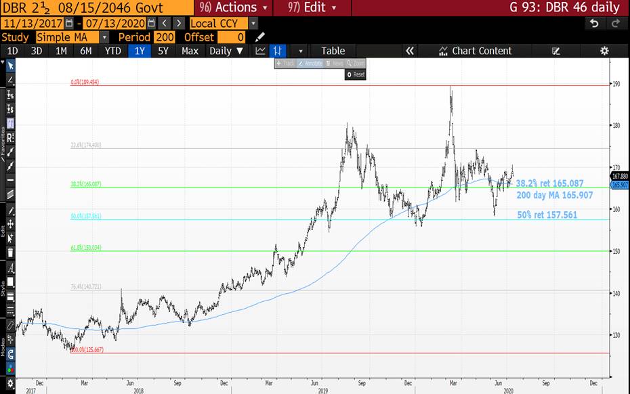The width and height of the screenshot is (630, 394).
Task: Select the pointer cursor tool in sidebar
Action: pyautogui.click(x=9, y=66)
